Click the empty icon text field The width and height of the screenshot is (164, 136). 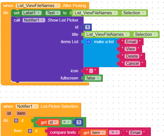[x=91, y=71]
